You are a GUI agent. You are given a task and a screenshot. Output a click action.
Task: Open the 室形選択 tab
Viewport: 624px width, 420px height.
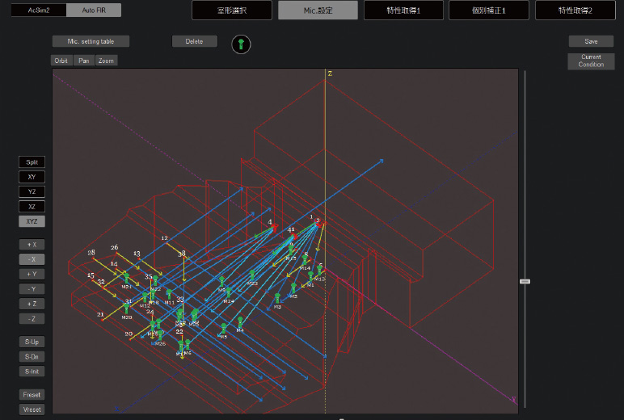pyautogui.click(x=232, y=10)
